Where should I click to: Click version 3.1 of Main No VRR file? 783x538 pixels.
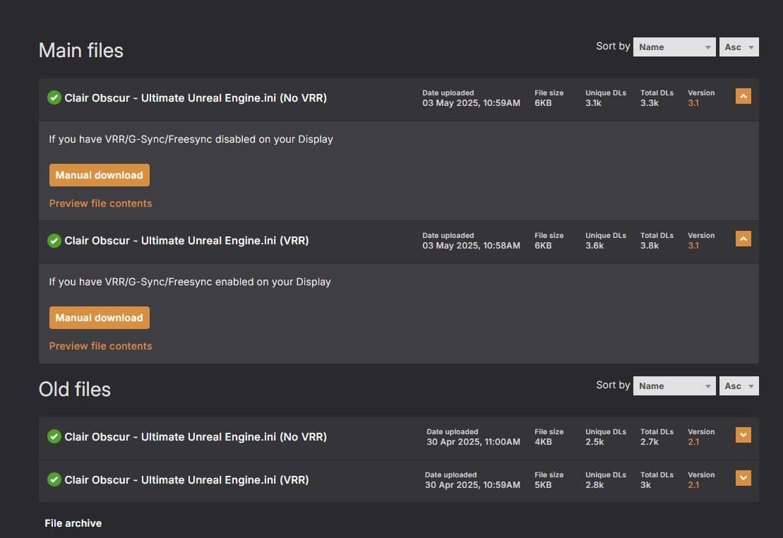tap(693, 103)
